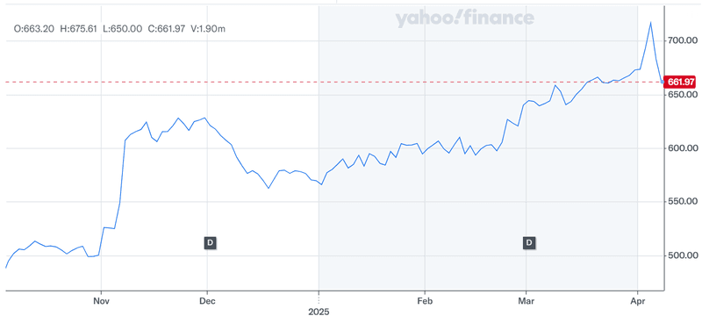702x316 pixels.
Task: Select the Dec label on the time axis
Action: pyautogui.click(x=207, y=300)
